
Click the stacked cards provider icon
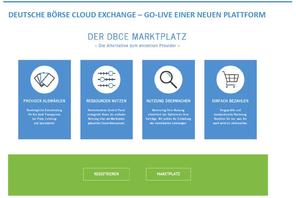[44, 80]
